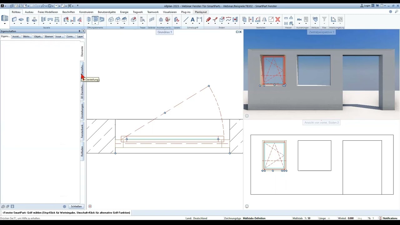Click the red pencil modify tool

(x=208, y=19)
